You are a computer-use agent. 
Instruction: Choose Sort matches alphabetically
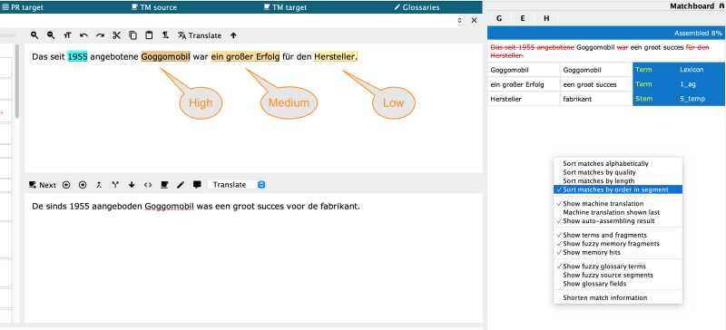[x=618, y=163]
